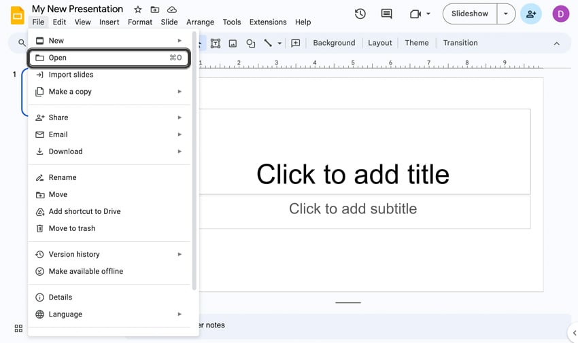Open the Extensions menu

[x=268, y=22]
